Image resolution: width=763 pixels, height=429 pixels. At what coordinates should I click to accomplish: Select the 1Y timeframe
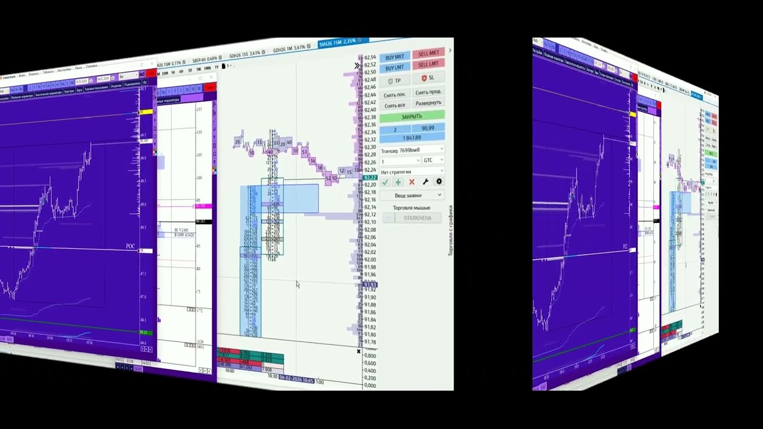(x=216, y=67)
